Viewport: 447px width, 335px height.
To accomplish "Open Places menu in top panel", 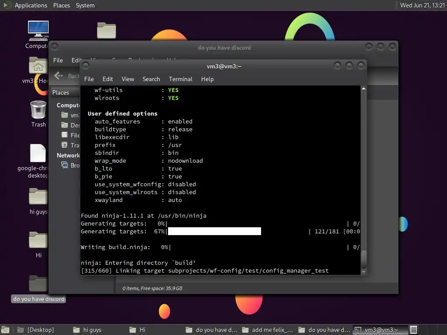I will tap(61, 5).
